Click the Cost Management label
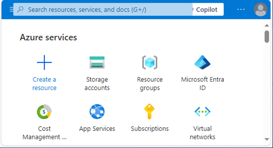Viewport: 273px width, 148px height. [44, 133]
